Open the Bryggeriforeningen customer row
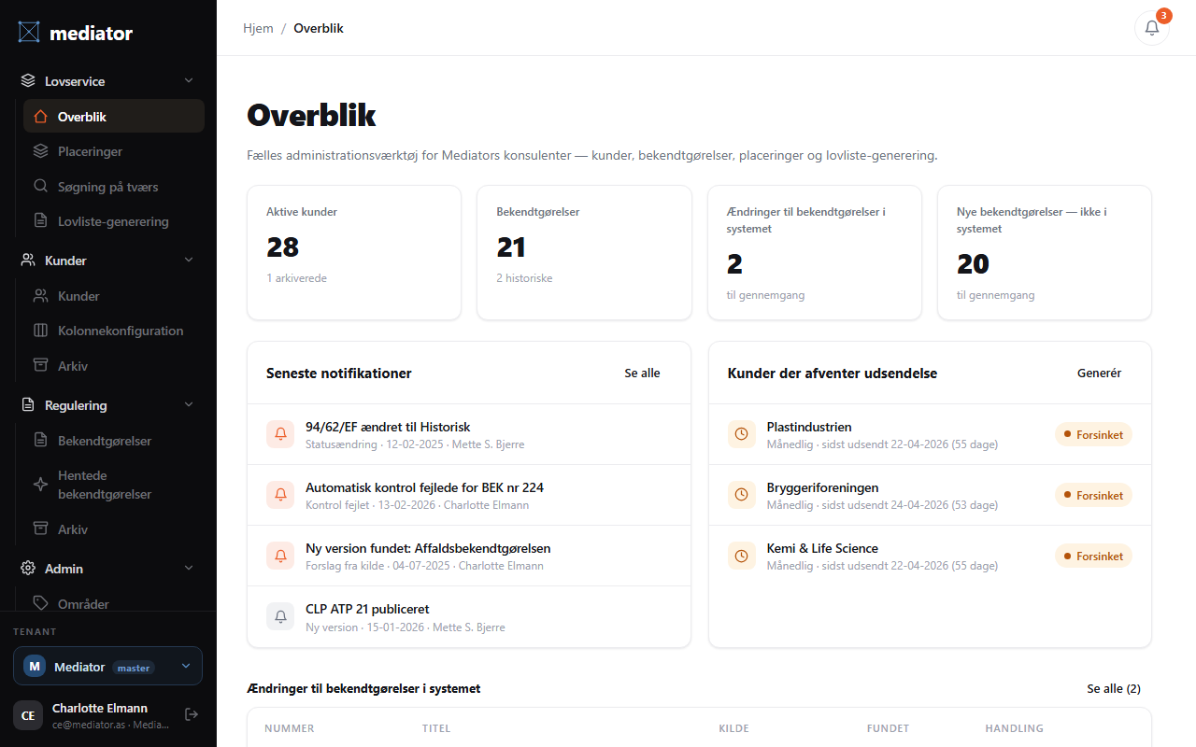This screenshot has height=747, width=1196. pos(930,495)
